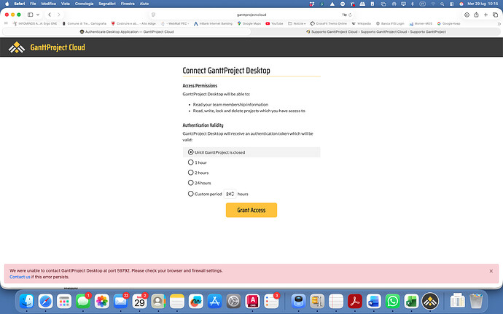The width and height of the screenshot is (503, 314).
Task: Click the 'Contact us' link in error banner
Action: click(x=20, y=277)
